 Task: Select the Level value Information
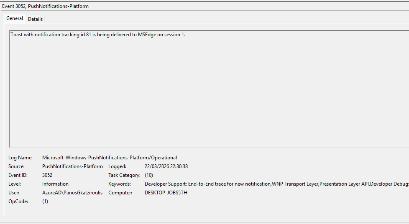(55, 184)
